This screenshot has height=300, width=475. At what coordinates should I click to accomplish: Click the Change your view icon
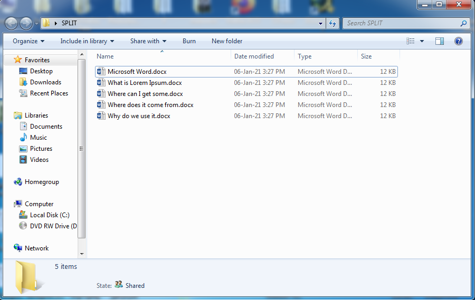click(411, 41)
